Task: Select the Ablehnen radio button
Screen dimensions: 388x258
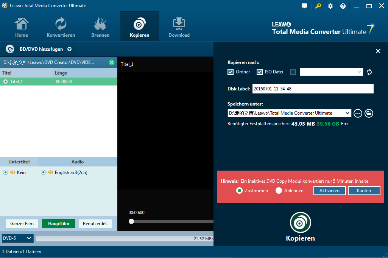Action: 279,190
